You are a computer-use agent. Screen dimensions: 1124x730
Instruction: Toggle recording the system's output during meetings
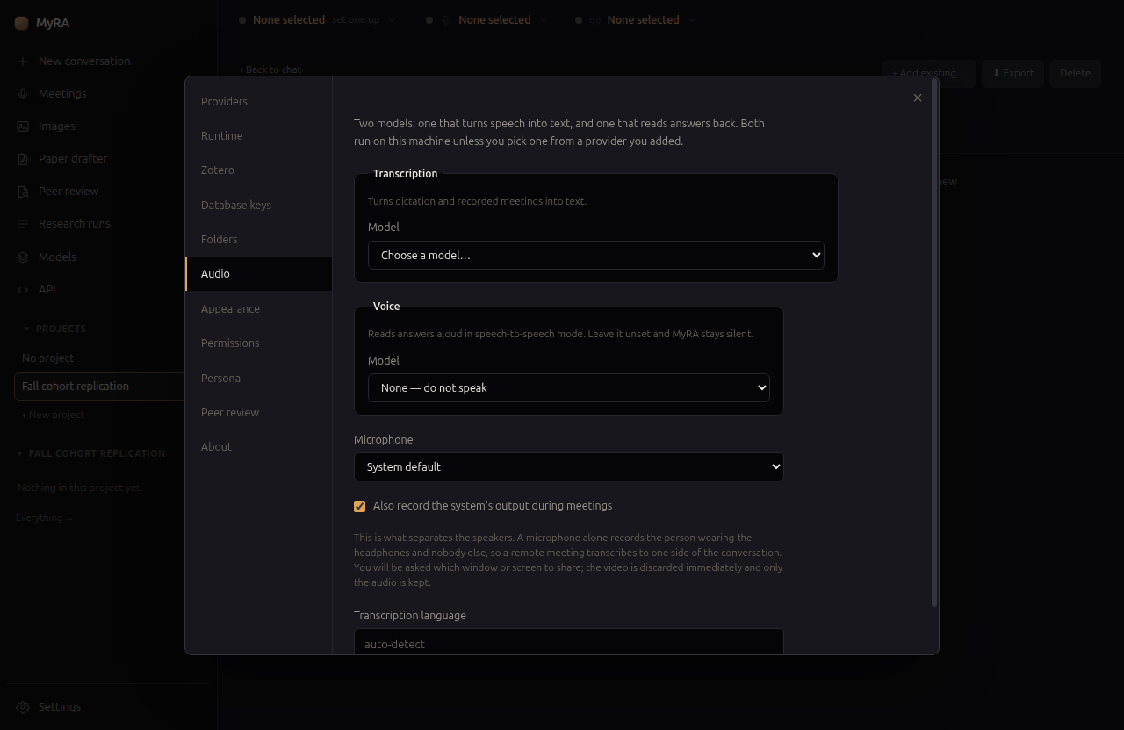point(359,506)
